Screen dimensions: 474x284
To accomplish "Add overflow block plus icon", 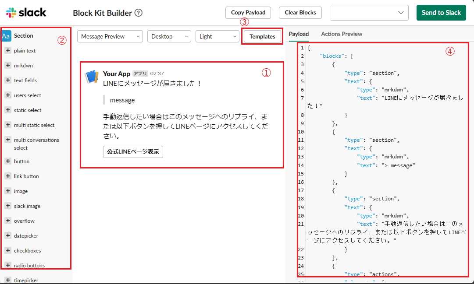I will point(8,220).
